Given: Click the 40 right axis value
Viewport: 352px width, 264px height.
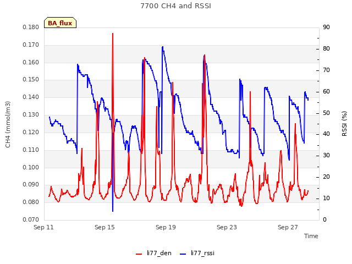Looking at the screenshot, I should click(326, 134).
